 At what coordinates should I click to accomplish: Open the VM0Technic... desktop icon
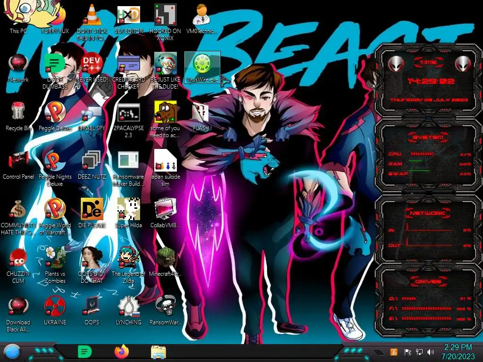[202, 18]
